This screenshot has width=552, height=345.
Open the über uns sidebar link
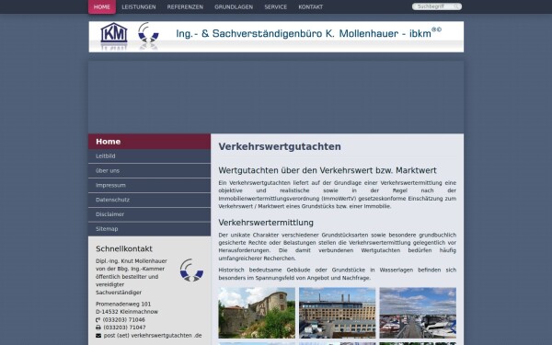[150, 171]
